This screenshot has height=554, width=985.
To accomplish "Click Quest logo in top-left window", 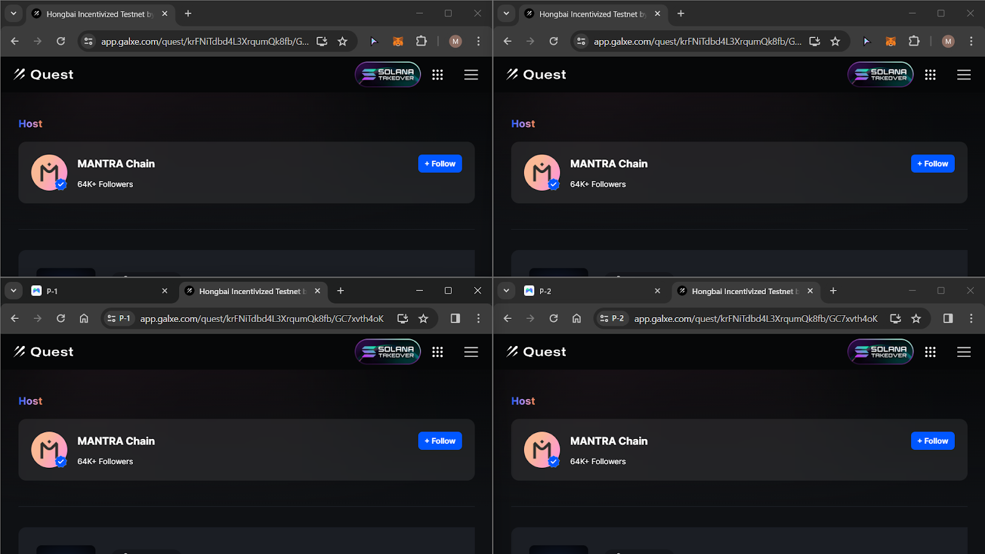I will [44, 74].
